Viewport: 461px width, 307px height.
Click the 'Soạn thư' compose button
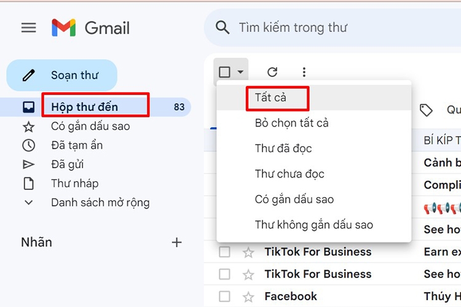61,75
